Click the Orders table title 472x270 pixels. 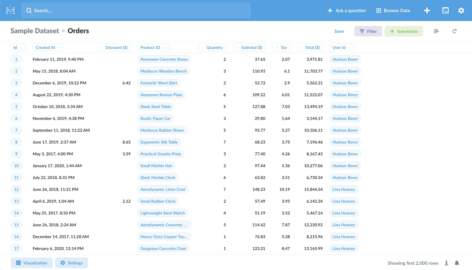pos(78,31)
